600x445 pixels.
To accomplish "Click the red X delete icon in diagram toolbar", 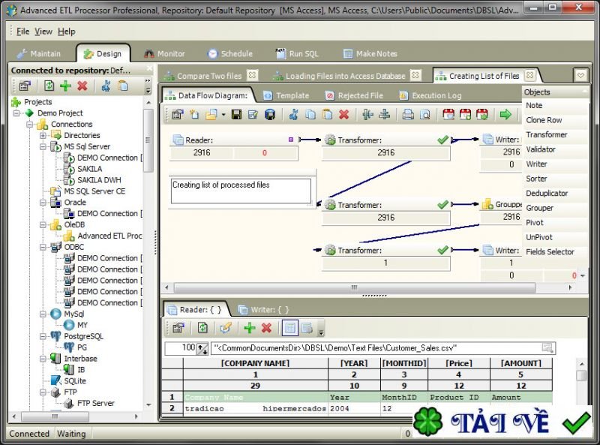I will 343,115.
